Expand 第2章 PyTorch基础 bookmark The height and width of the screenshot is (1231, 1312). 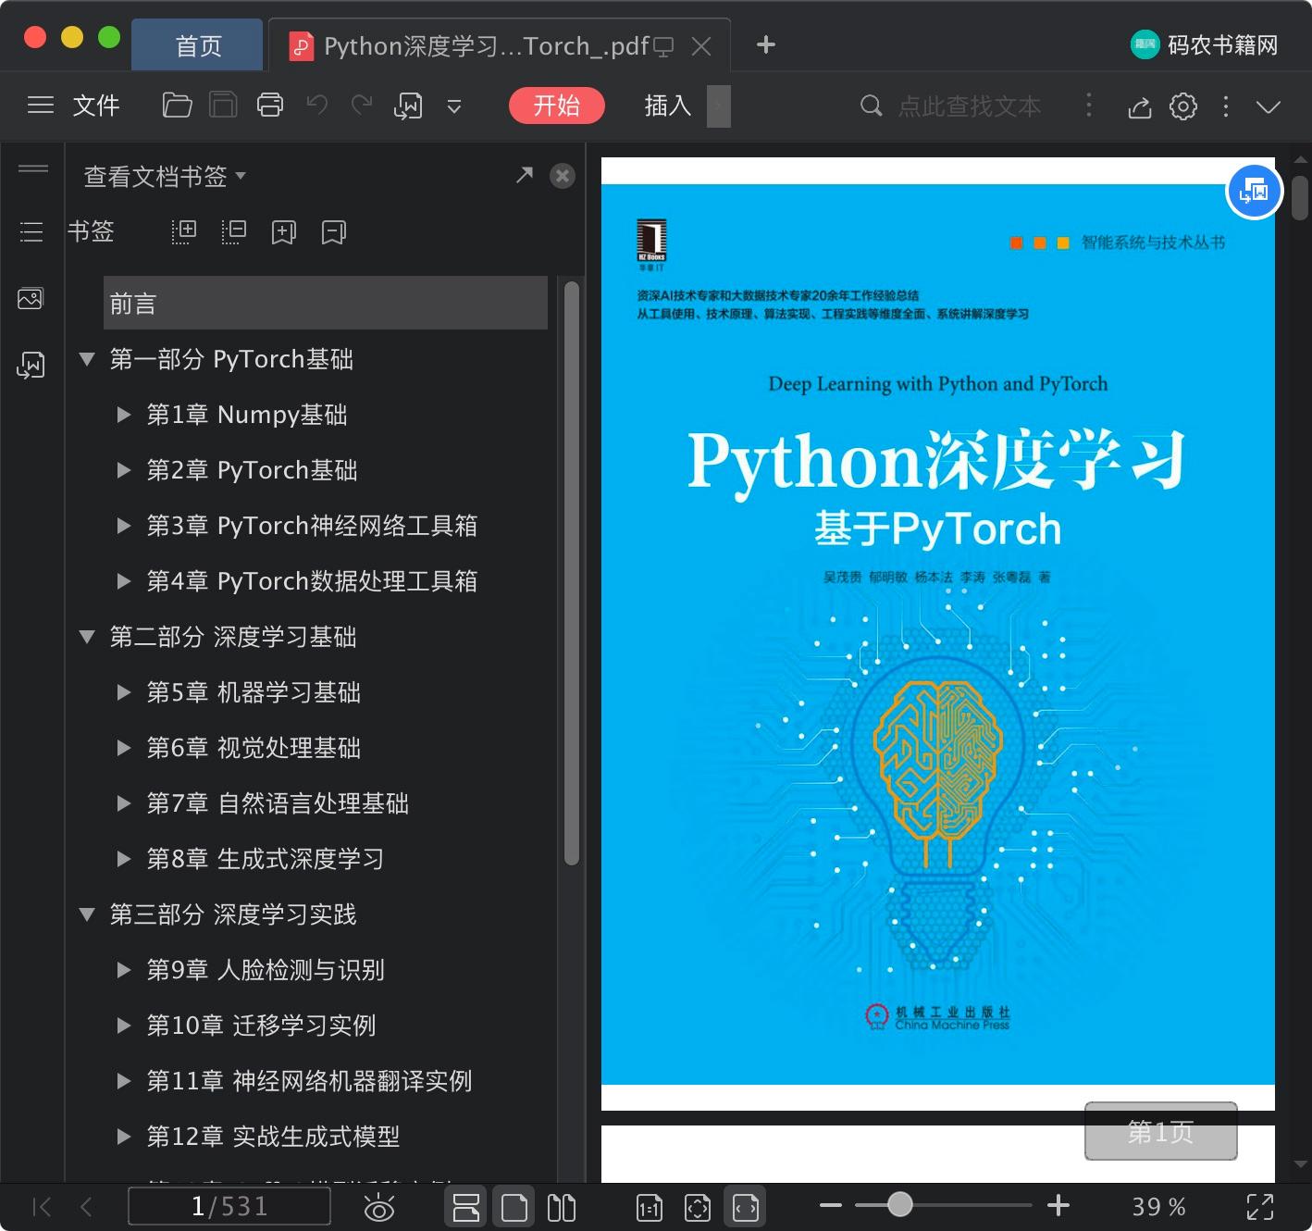click(x=123, y=470)
